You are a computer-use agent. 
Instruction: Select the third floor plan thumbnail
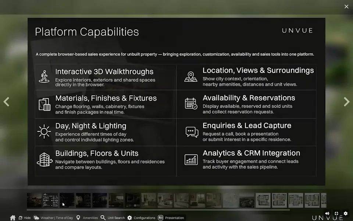(x=296, y=200)
